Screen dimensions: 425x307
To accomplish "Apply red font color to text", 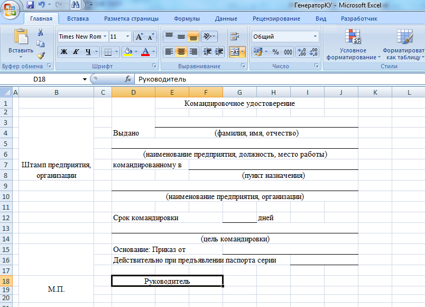I will pos(145,52).
